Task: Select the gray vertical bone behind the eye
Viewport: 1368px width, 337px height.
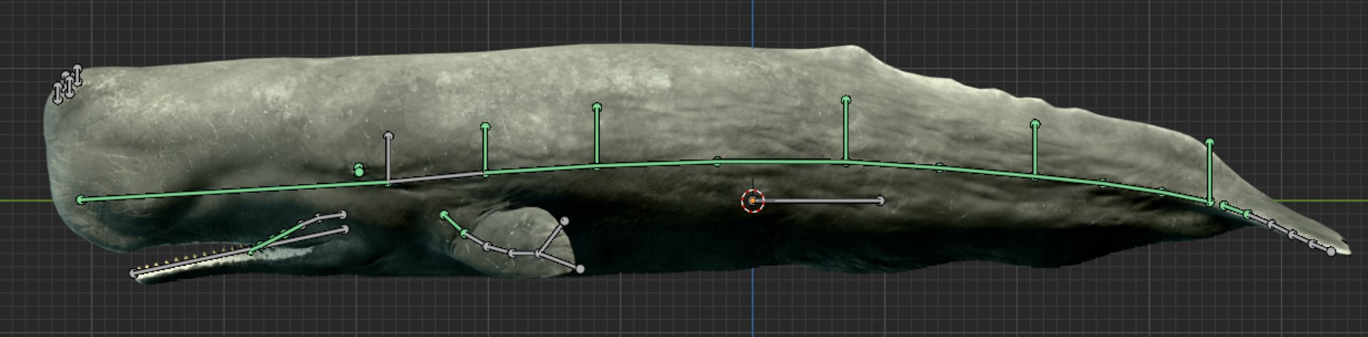Action: pyautogui.click(x=388, y=158)
